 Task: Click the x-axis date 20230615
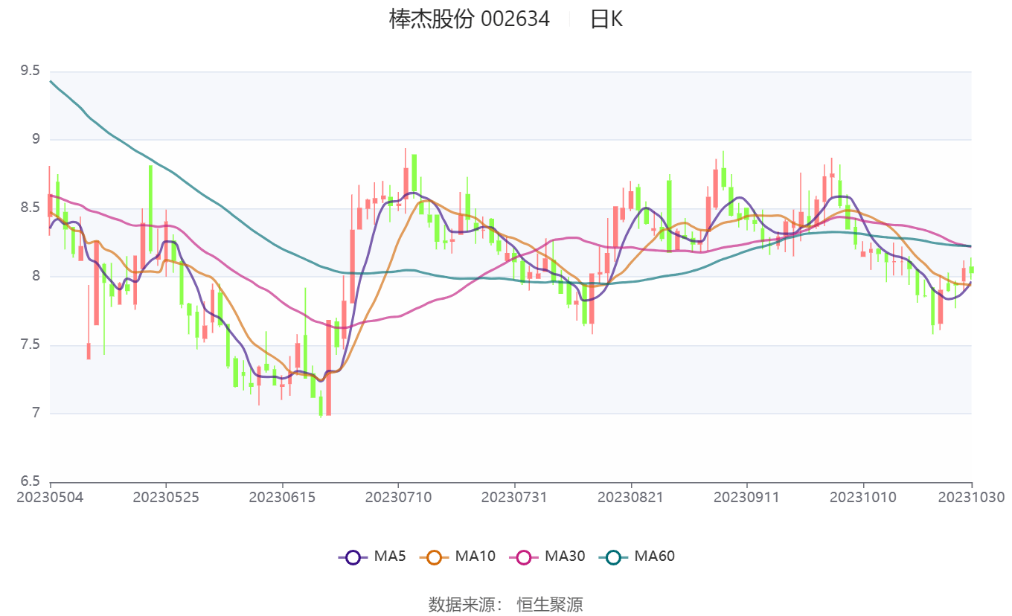coord(282,497)
